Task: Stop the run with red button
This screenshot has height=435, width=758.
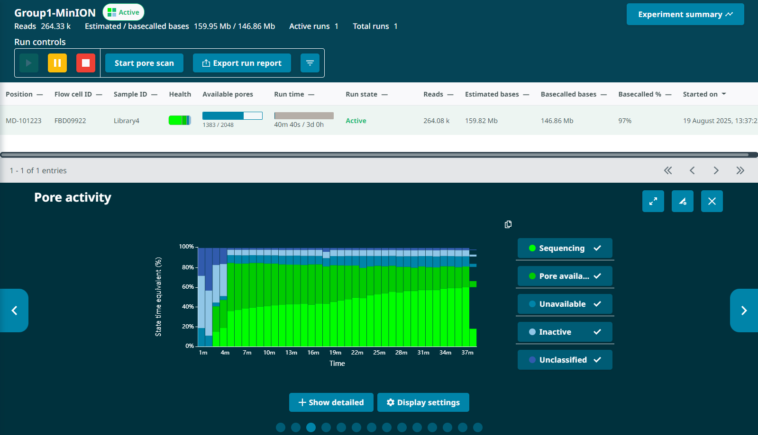Action: (x=85, y=63)
